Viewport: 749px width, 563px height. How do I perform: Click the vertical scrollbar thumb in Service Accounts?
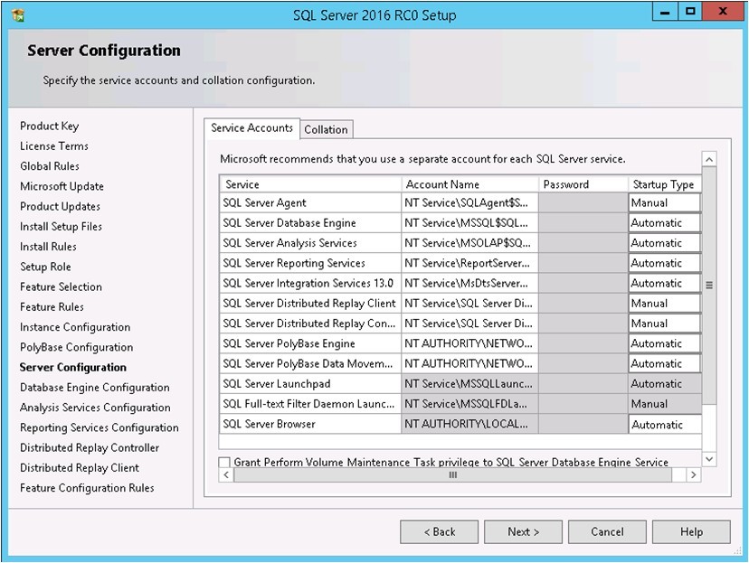[709, 286]
